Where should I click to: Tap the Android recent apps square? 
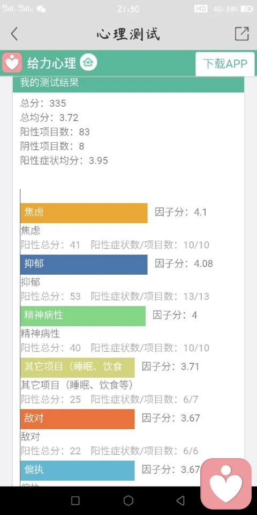pyautogui.click(x=75, y=501)
